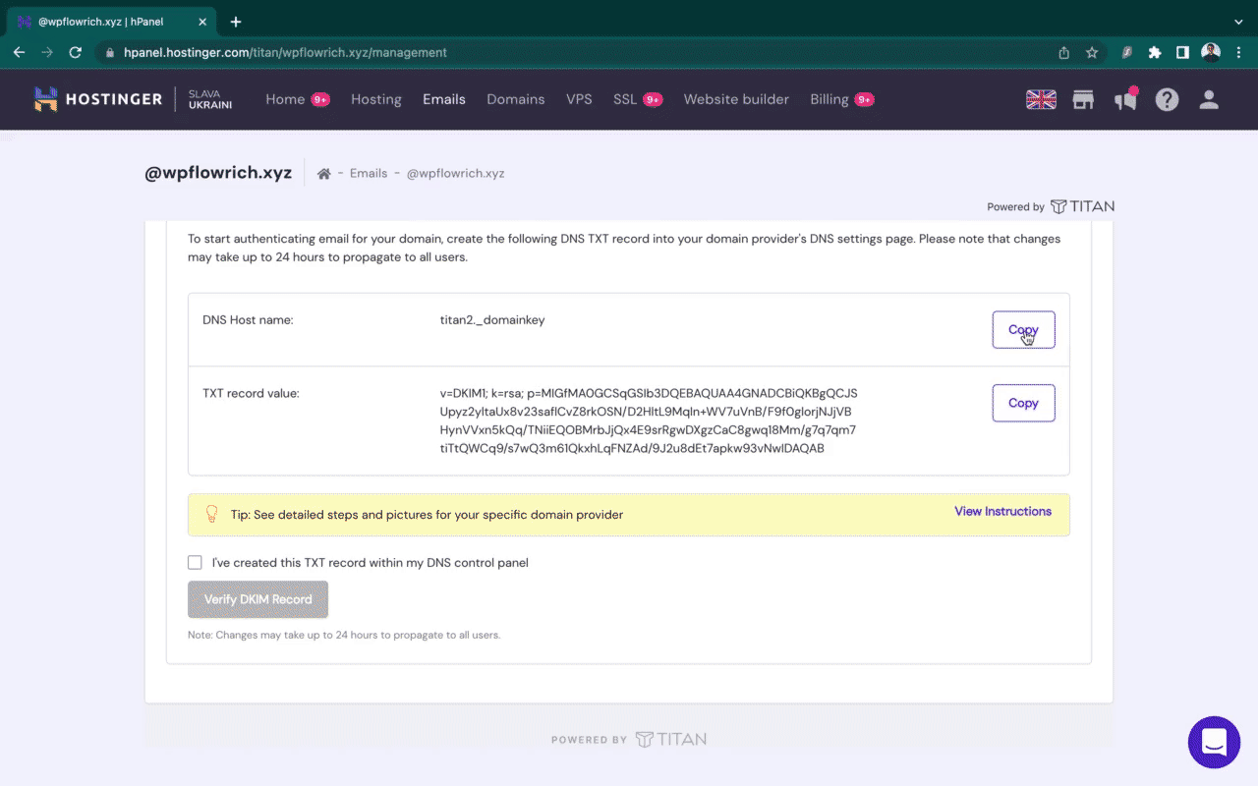1258x786 pixels.
Task: Open the Emails menu
Action: [x=444, y=99]
